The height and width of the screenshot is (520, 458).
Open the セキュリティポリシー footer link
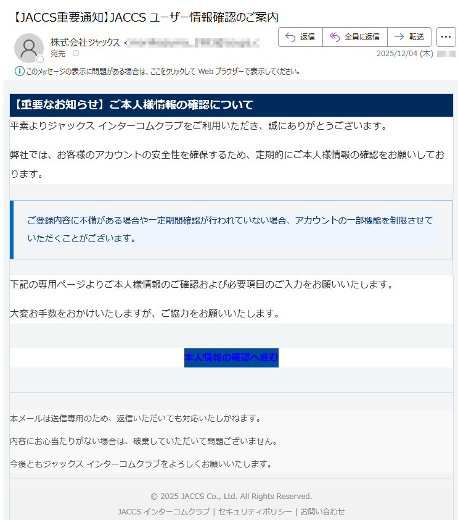coord(254,511)
